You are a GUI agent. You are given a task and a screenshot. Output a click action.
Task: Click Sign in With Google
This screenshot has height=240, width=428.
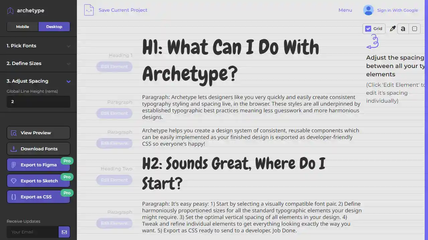click(x=397, y=10)
